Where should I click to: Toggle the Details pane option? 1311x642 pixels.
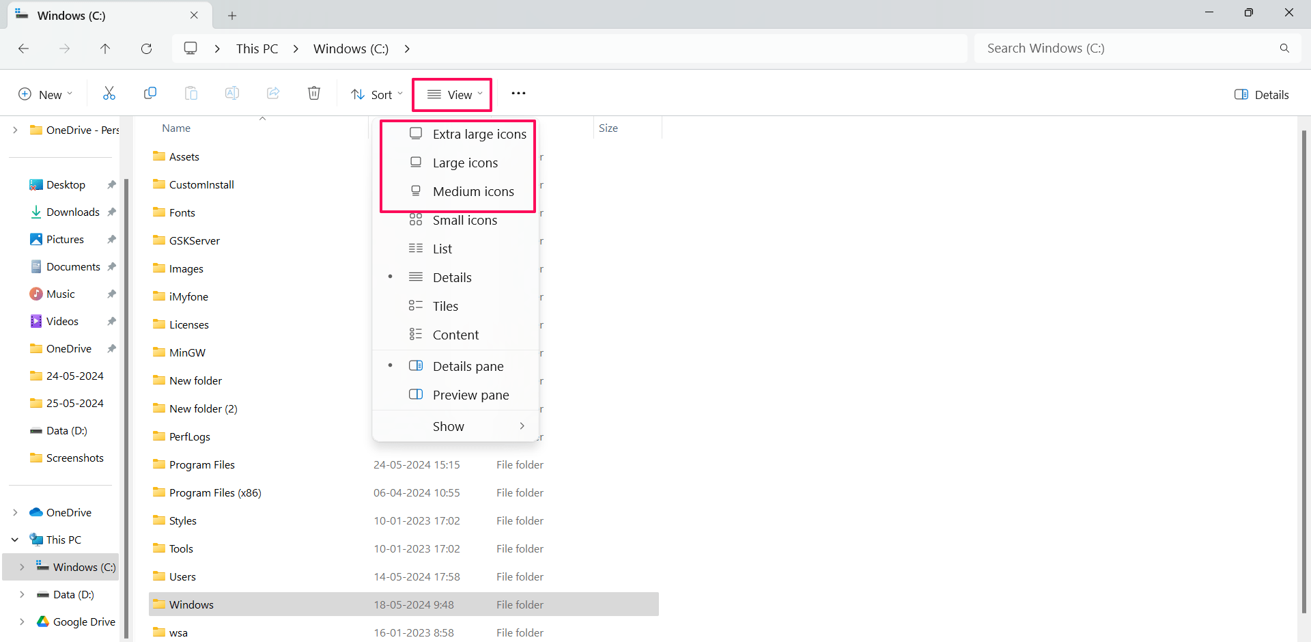pyautogui.click(x=468, y=366)
